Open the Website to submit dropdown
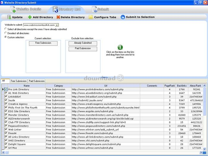Image resolution: width=208 pixels, height=156 pixels. point(57,25)
